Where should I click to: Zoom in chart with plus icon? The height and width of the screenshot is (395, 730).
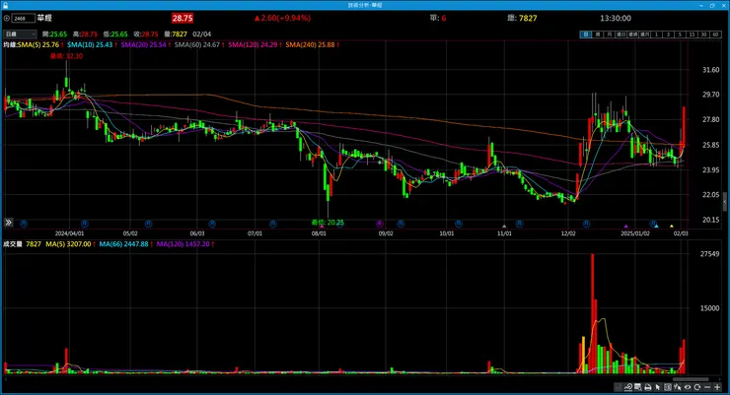pos(717,387)
